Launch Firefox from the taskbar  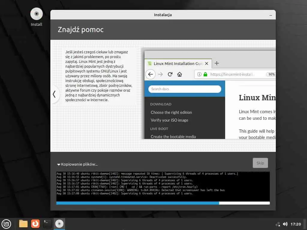click(x=35, y=224)
